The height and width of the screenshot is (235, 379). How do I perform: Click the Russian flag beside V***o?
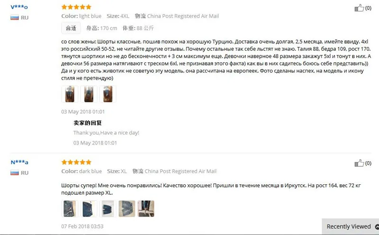point(15,18)
